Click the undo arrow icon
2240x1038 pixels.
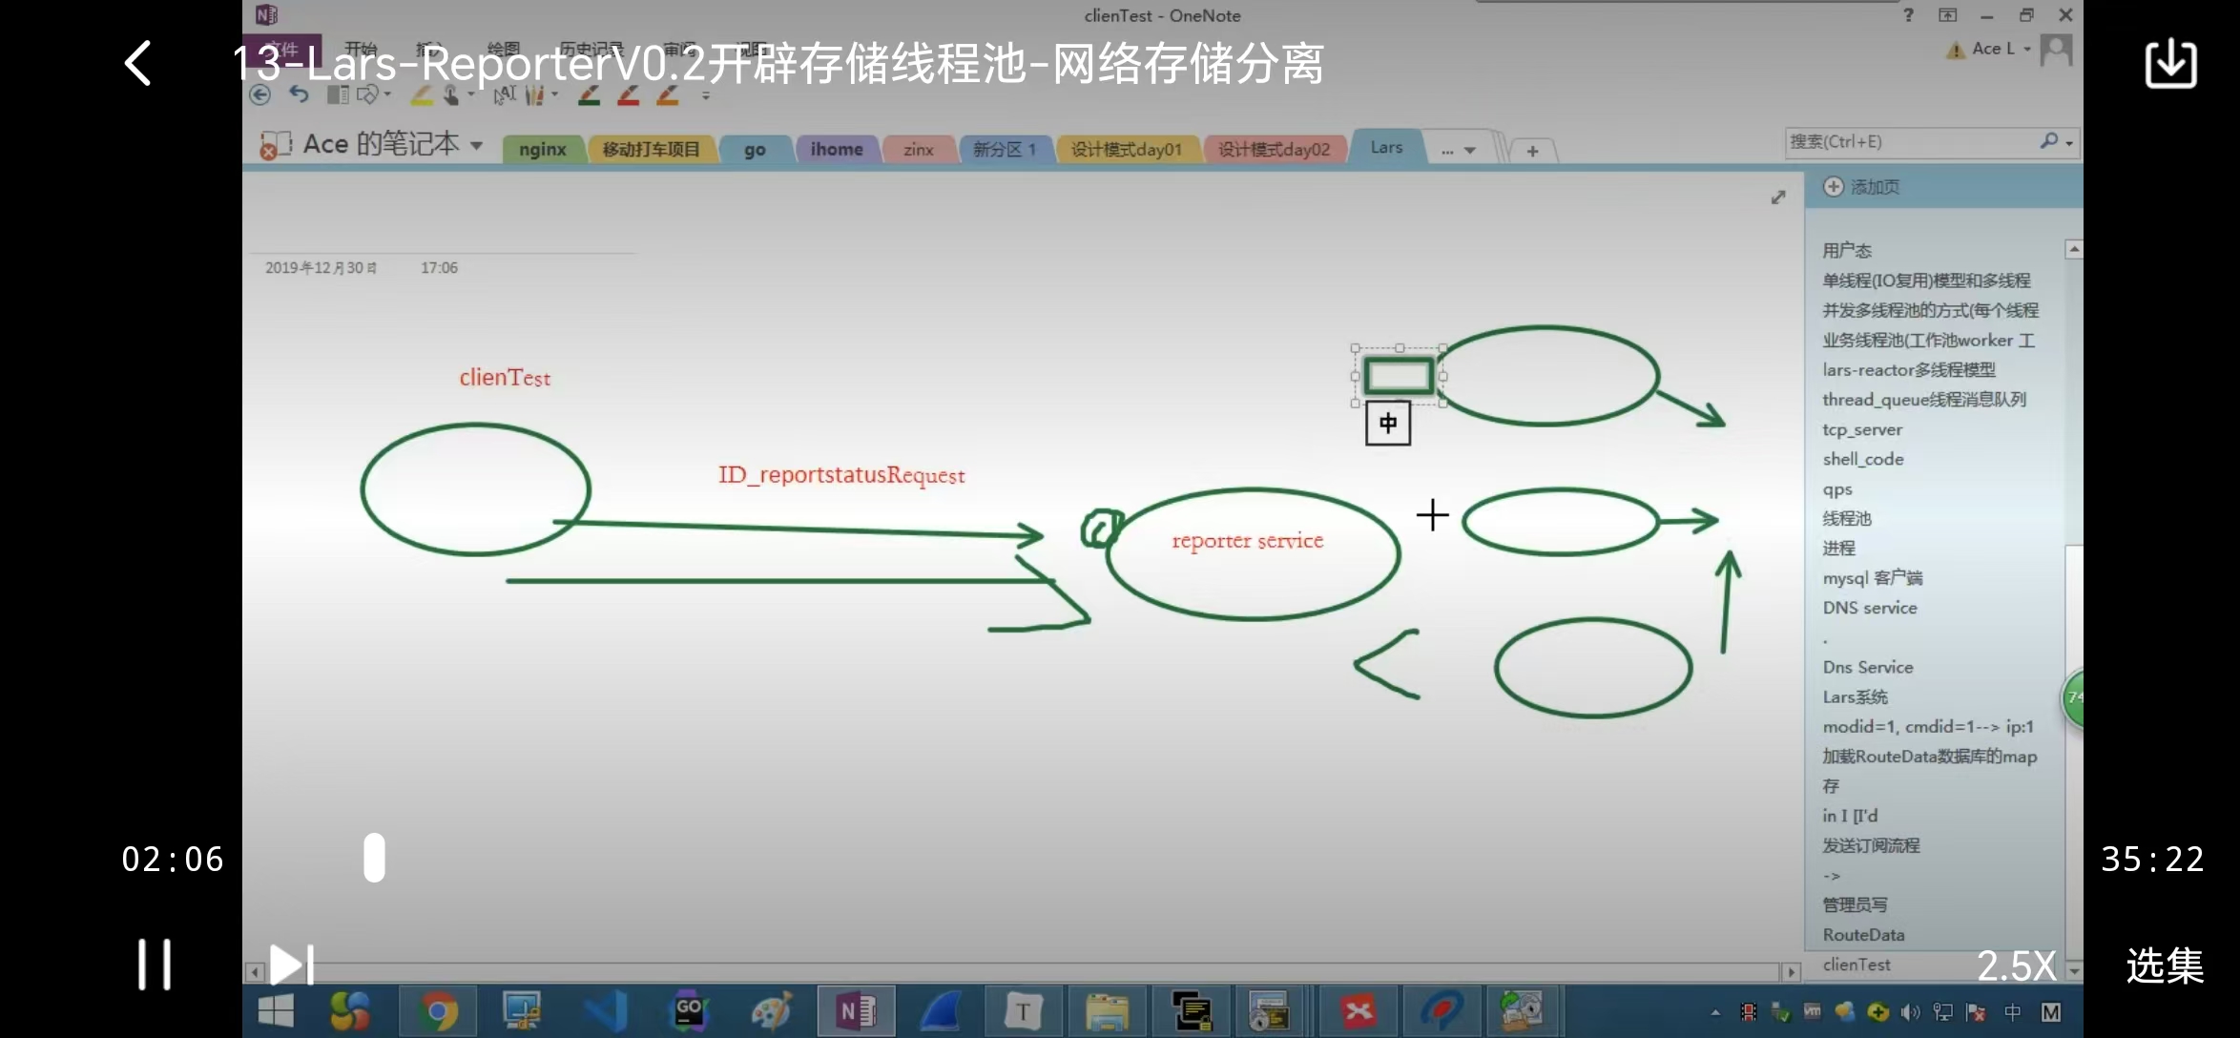[300, 94]
